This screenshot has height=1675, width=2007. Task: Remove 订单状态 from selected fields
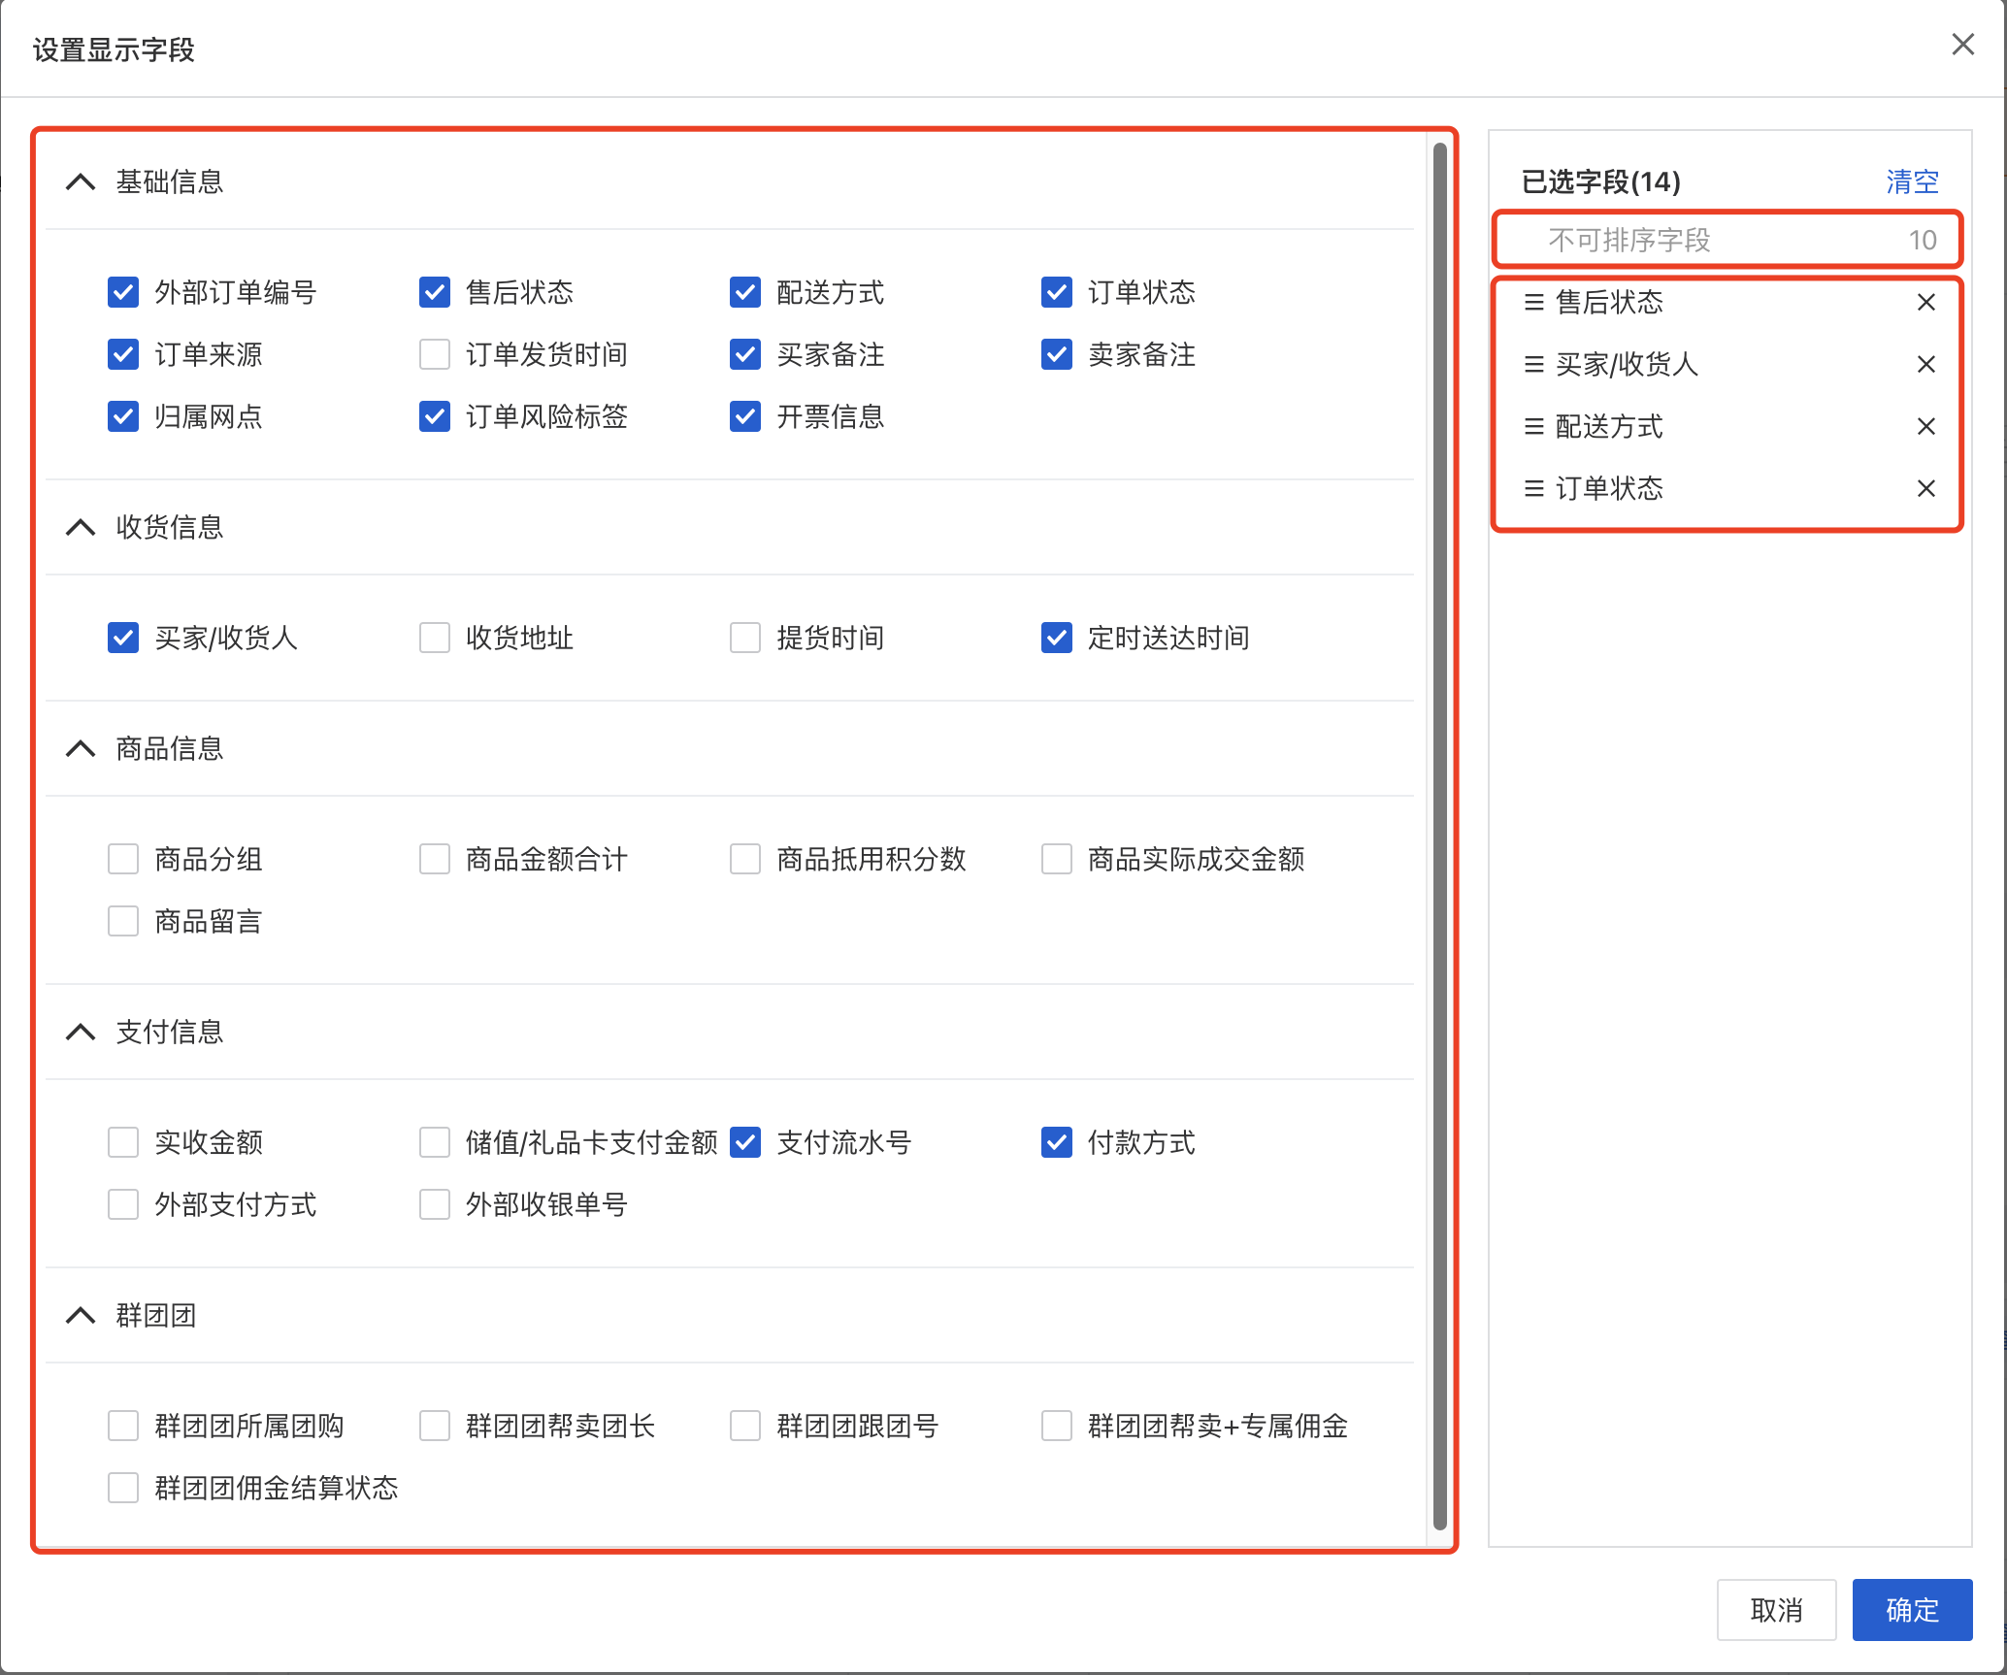click(1925, 489)
